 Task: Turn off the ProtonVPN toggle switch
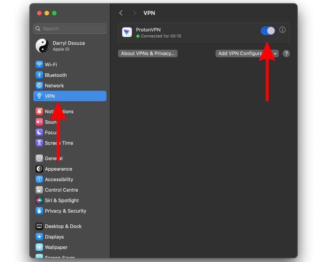coord(268,31)
